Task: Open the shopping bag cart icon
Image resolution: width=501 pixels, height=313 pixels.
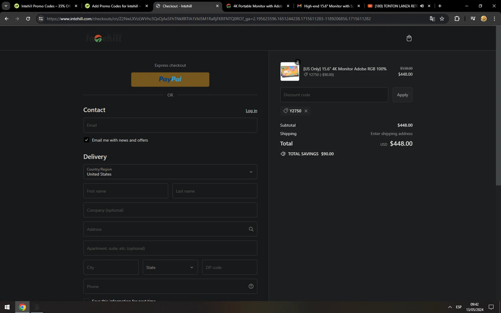Action: [409, 38]
